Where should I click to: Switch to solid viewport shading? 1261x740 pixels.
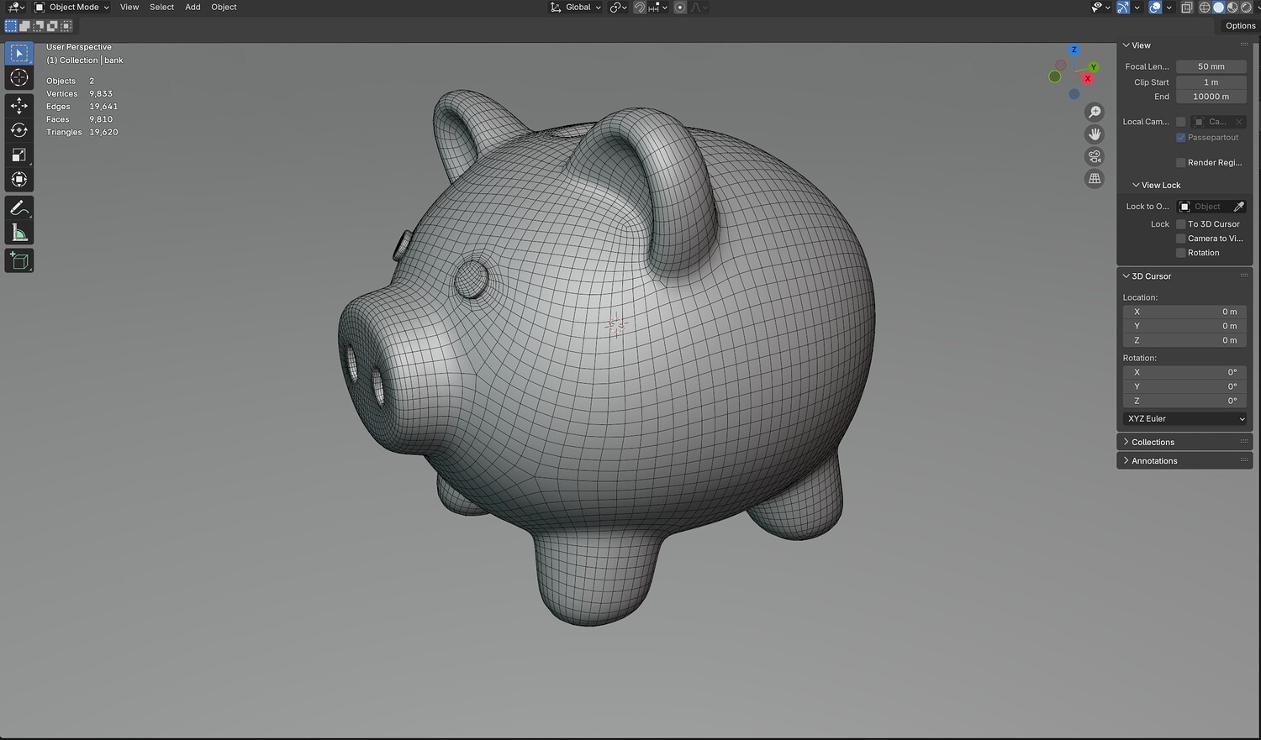coord(1218,8)
